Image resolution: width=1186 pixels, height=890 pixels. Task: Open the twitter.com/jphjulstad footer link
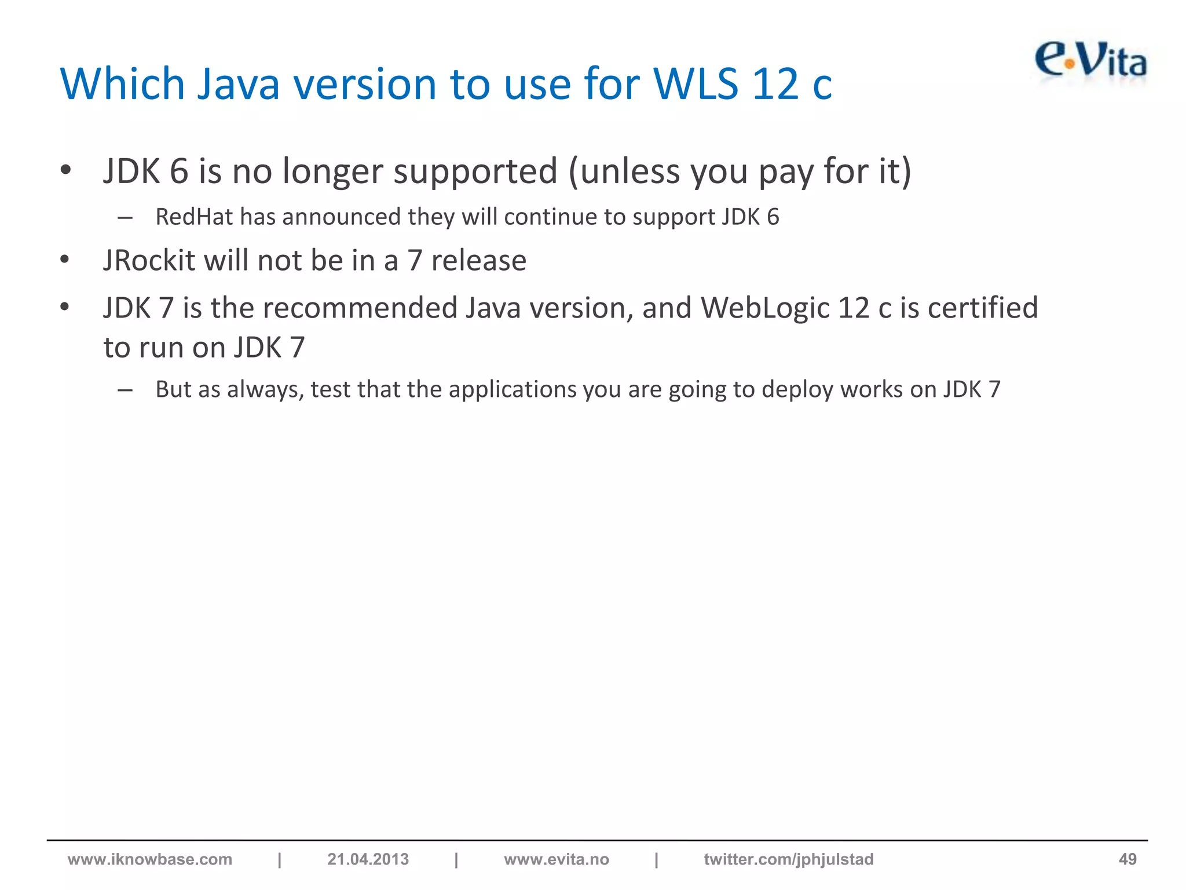(789, 859)
